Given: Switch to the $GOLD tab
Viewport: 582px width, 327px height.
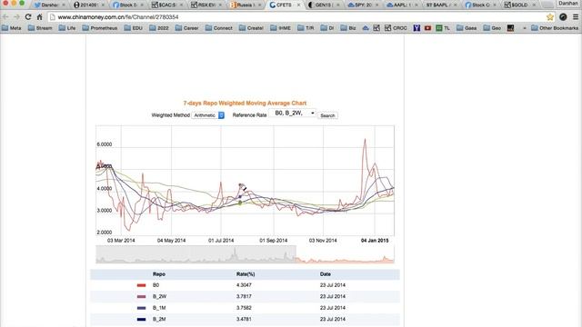Looking at the screenshot, I should [519, 5].
